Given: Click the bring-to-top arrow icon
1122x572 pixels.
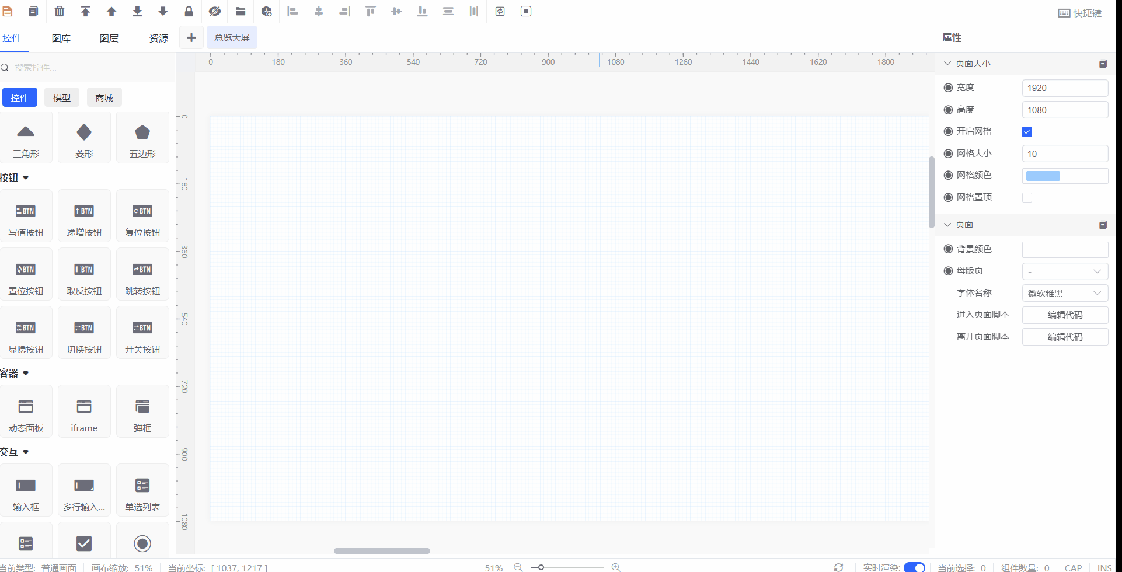Looking at the screenshot, I should coord(86,11).
